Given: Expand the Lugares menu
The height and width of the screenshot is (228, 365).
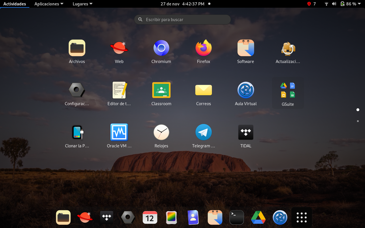Looking at the screenshot, I should tap(82, 4).
